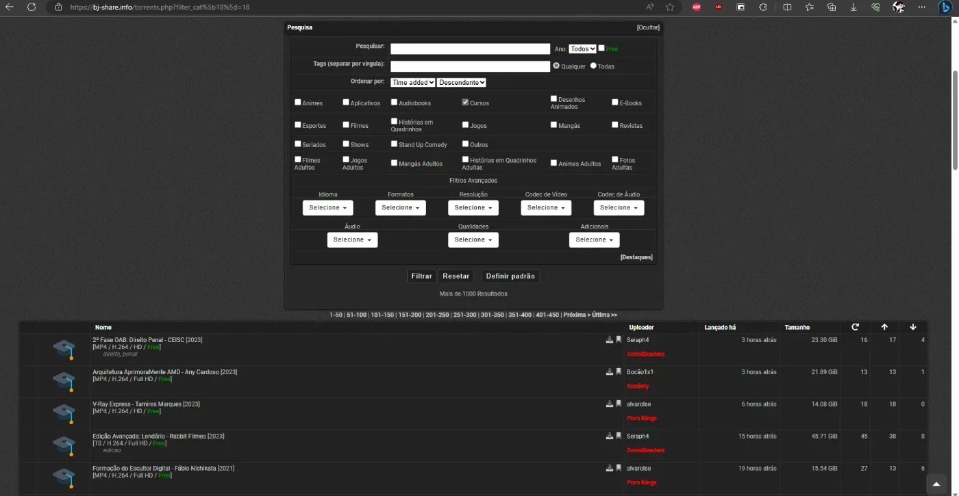Screen dimensions: 959x496
Task: Click the Resetar button
Action: [456, 276]
